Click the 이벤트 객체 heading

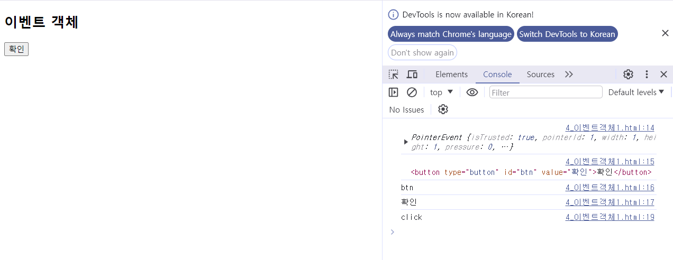pyautogui.click(x=41, y=22)
